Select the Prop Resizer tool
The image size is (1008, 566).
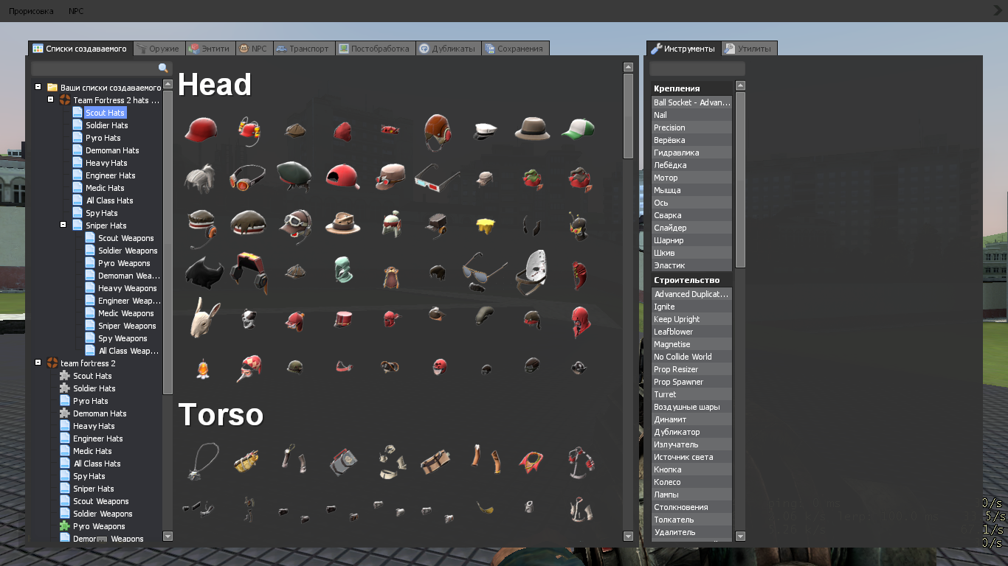pos(692,369)
